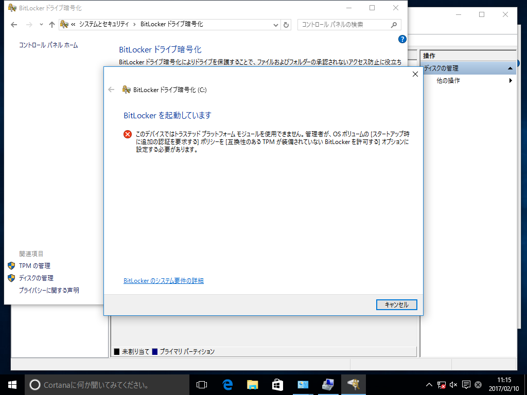Click the blue プライマリ パーティション legend swatch
The image size is (527, 395).
coord(154,352)
